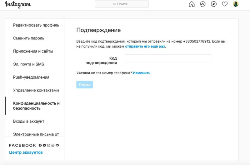
Task: Open 'Приложения и сайты' section
Action: pos(33,51)
